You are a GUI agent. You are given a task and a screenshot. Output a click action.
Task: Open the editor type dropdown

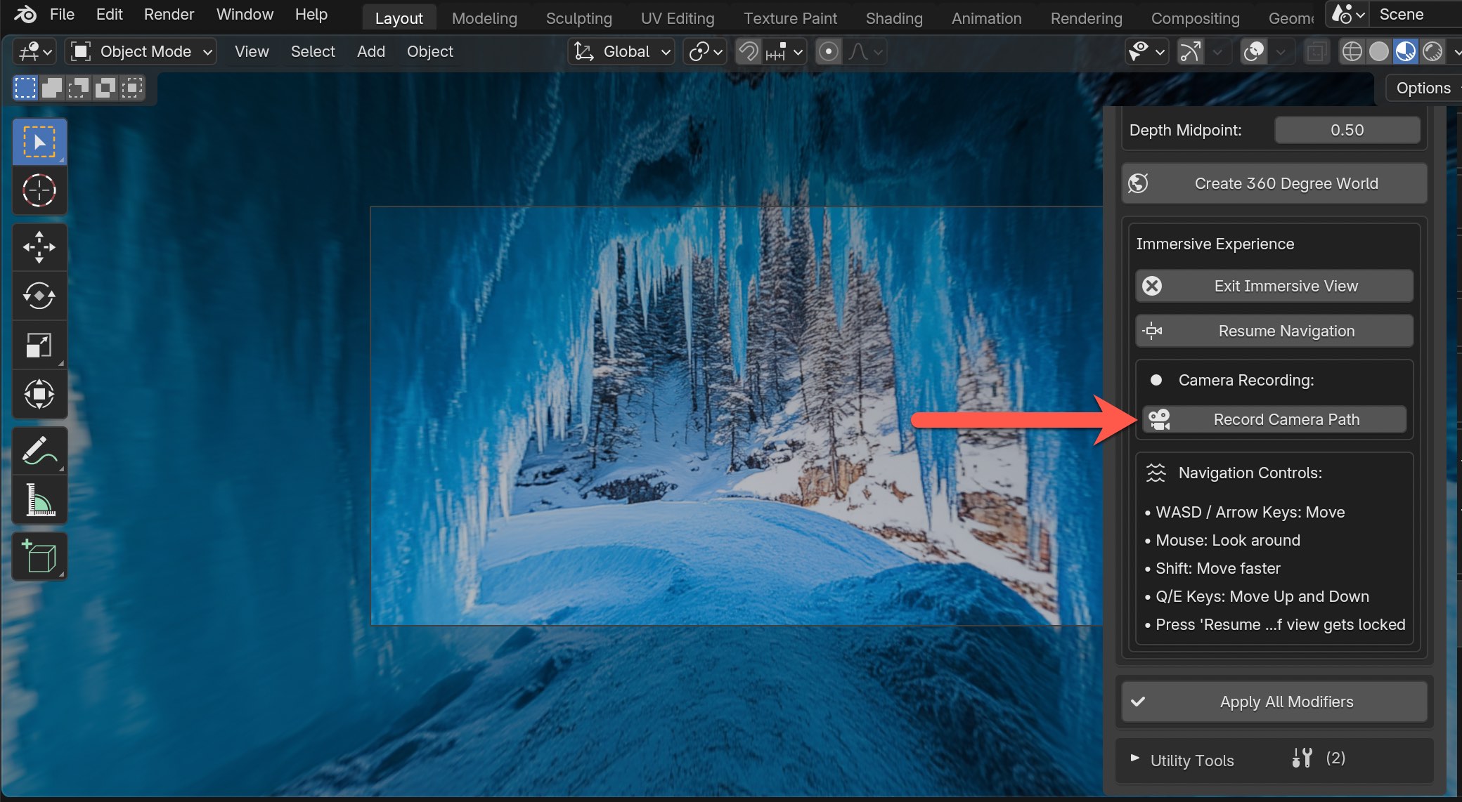(x=35, y=51)
